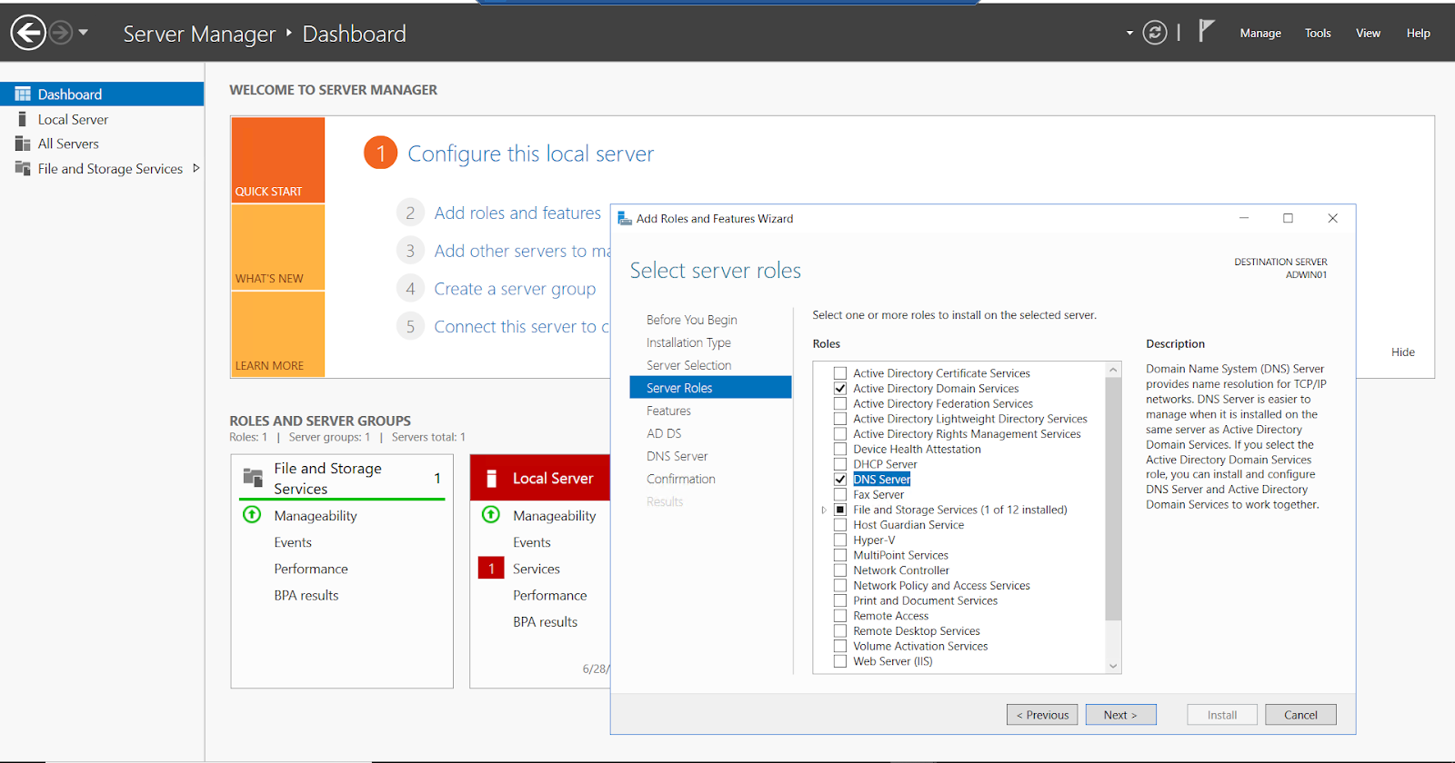Open the Tools menu

tap(1318, 33)
